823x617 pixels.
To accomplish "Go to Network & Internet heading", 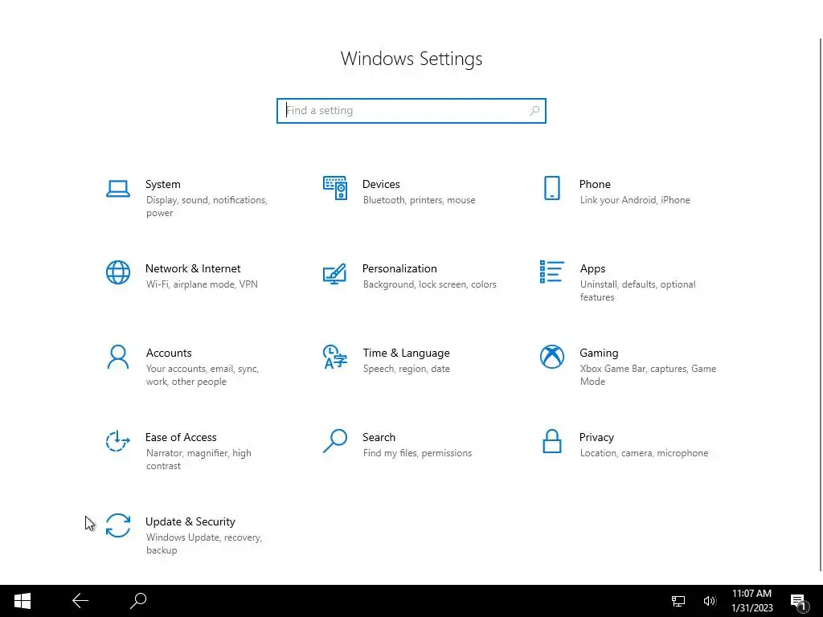I will 193,268.
